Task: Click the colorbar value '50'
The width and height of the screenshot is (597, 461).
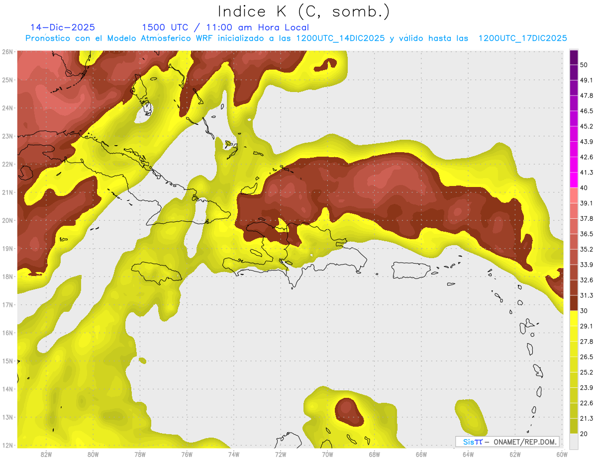Action: pyautogui.click(x=584, y=65)
